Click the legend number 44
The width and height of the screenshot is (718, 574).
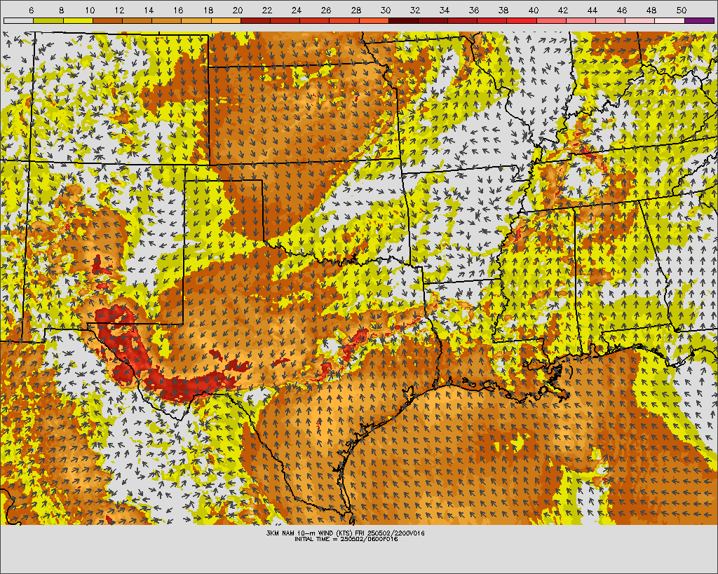[x=592, y=10]
